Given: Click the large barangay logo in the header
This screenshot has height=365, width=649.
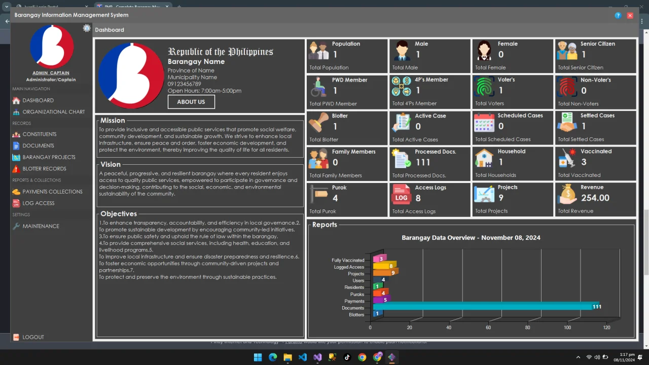Looking at the screenshot, I should 131,76.
